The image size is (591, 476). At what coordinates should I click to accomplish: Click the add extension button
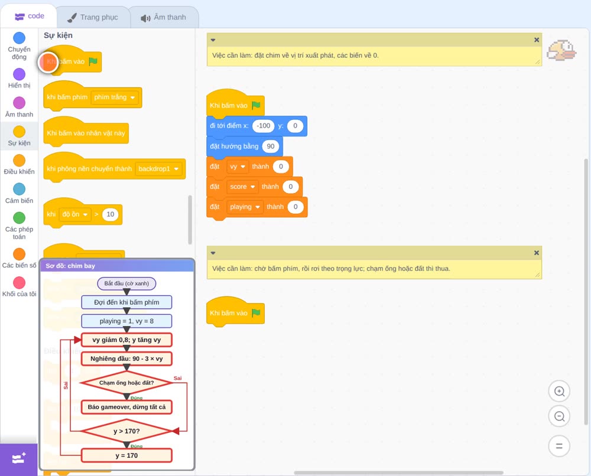click(x=19, y=459)
